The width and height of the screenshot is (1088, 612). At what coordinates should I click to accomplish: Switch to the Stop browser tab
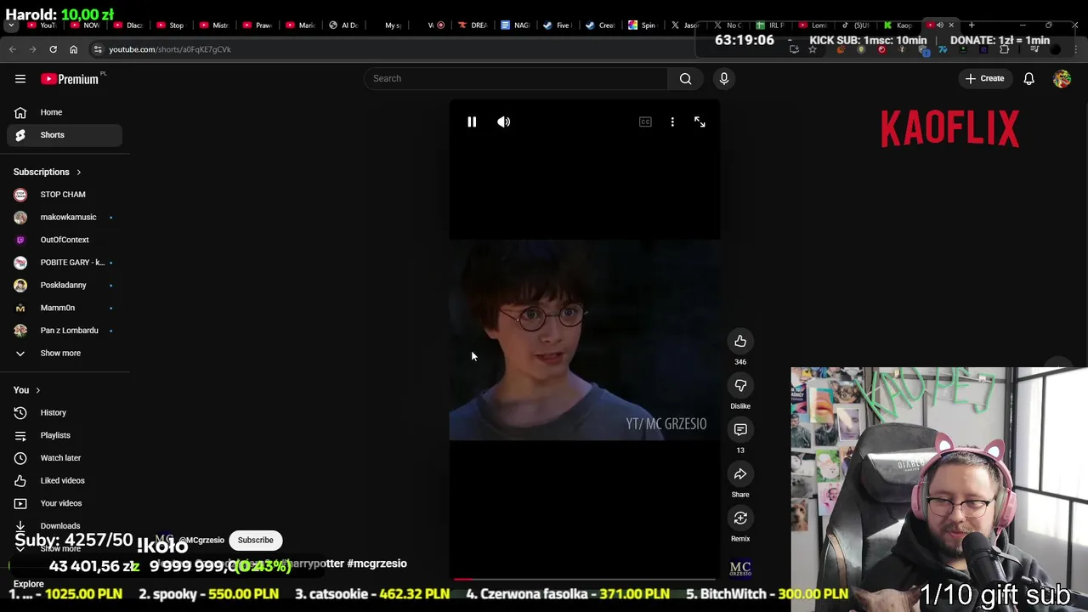[x=170, y=25]
